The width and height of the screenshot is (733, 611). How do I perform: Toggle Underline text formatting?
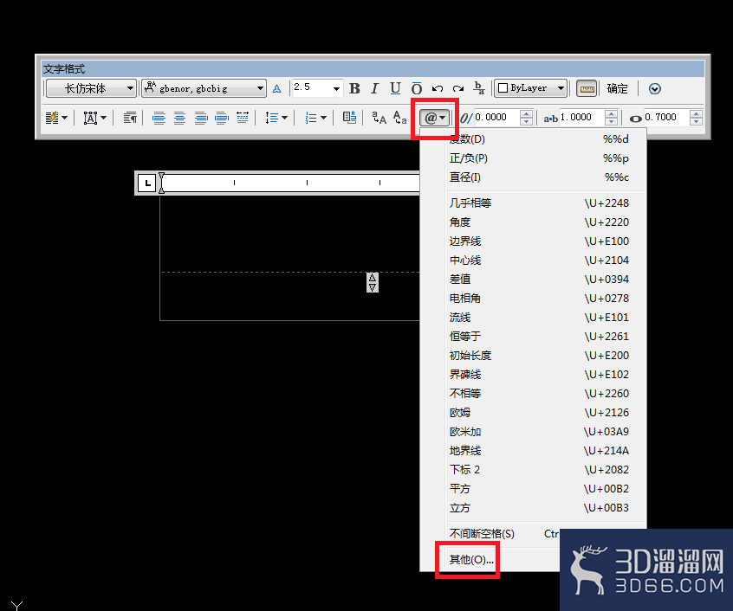(395, 88)
